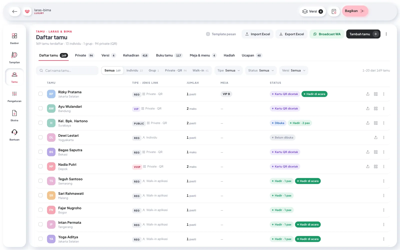
Task: Open the Status Semua dropdown
Action: point(261,70)
